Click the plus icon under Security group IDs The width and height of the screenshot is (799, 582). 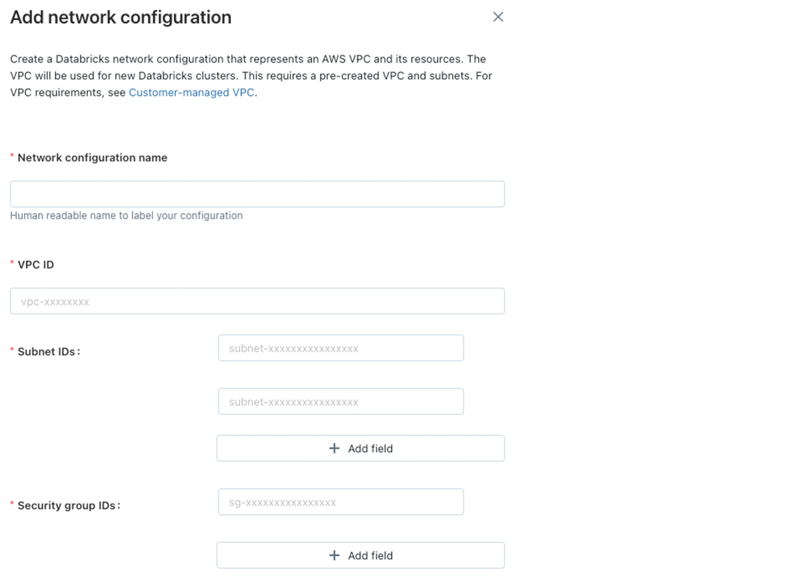(x=335, y=555)
